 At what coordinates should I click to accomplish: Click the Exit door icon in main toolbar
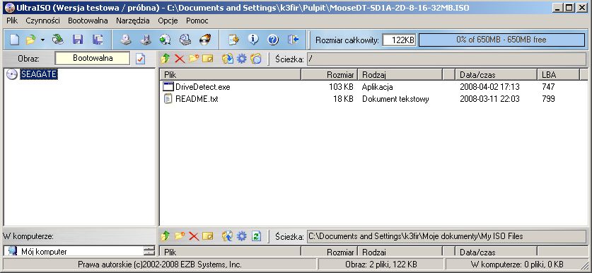pos(293,40)
